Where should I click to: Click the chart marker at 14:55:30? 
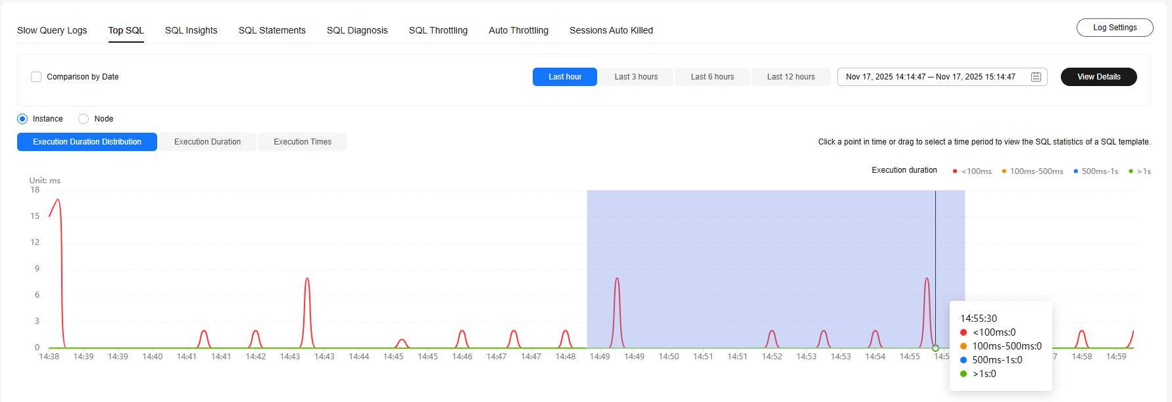(935, 348)
